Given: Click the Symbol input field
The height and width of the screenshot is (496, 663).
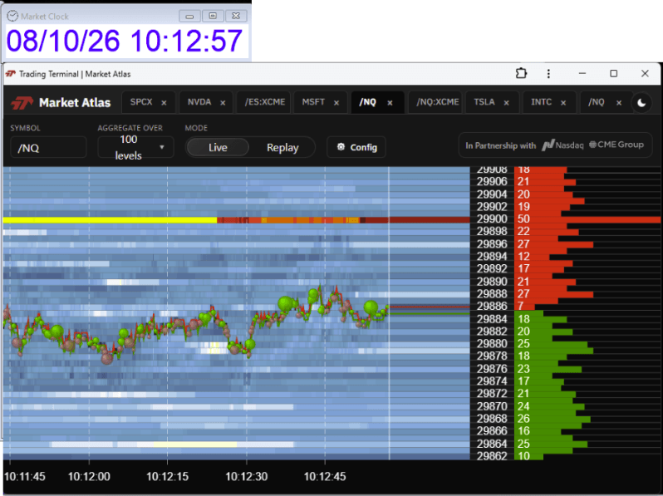Looking at the screenshot, I should pos(48,148).
